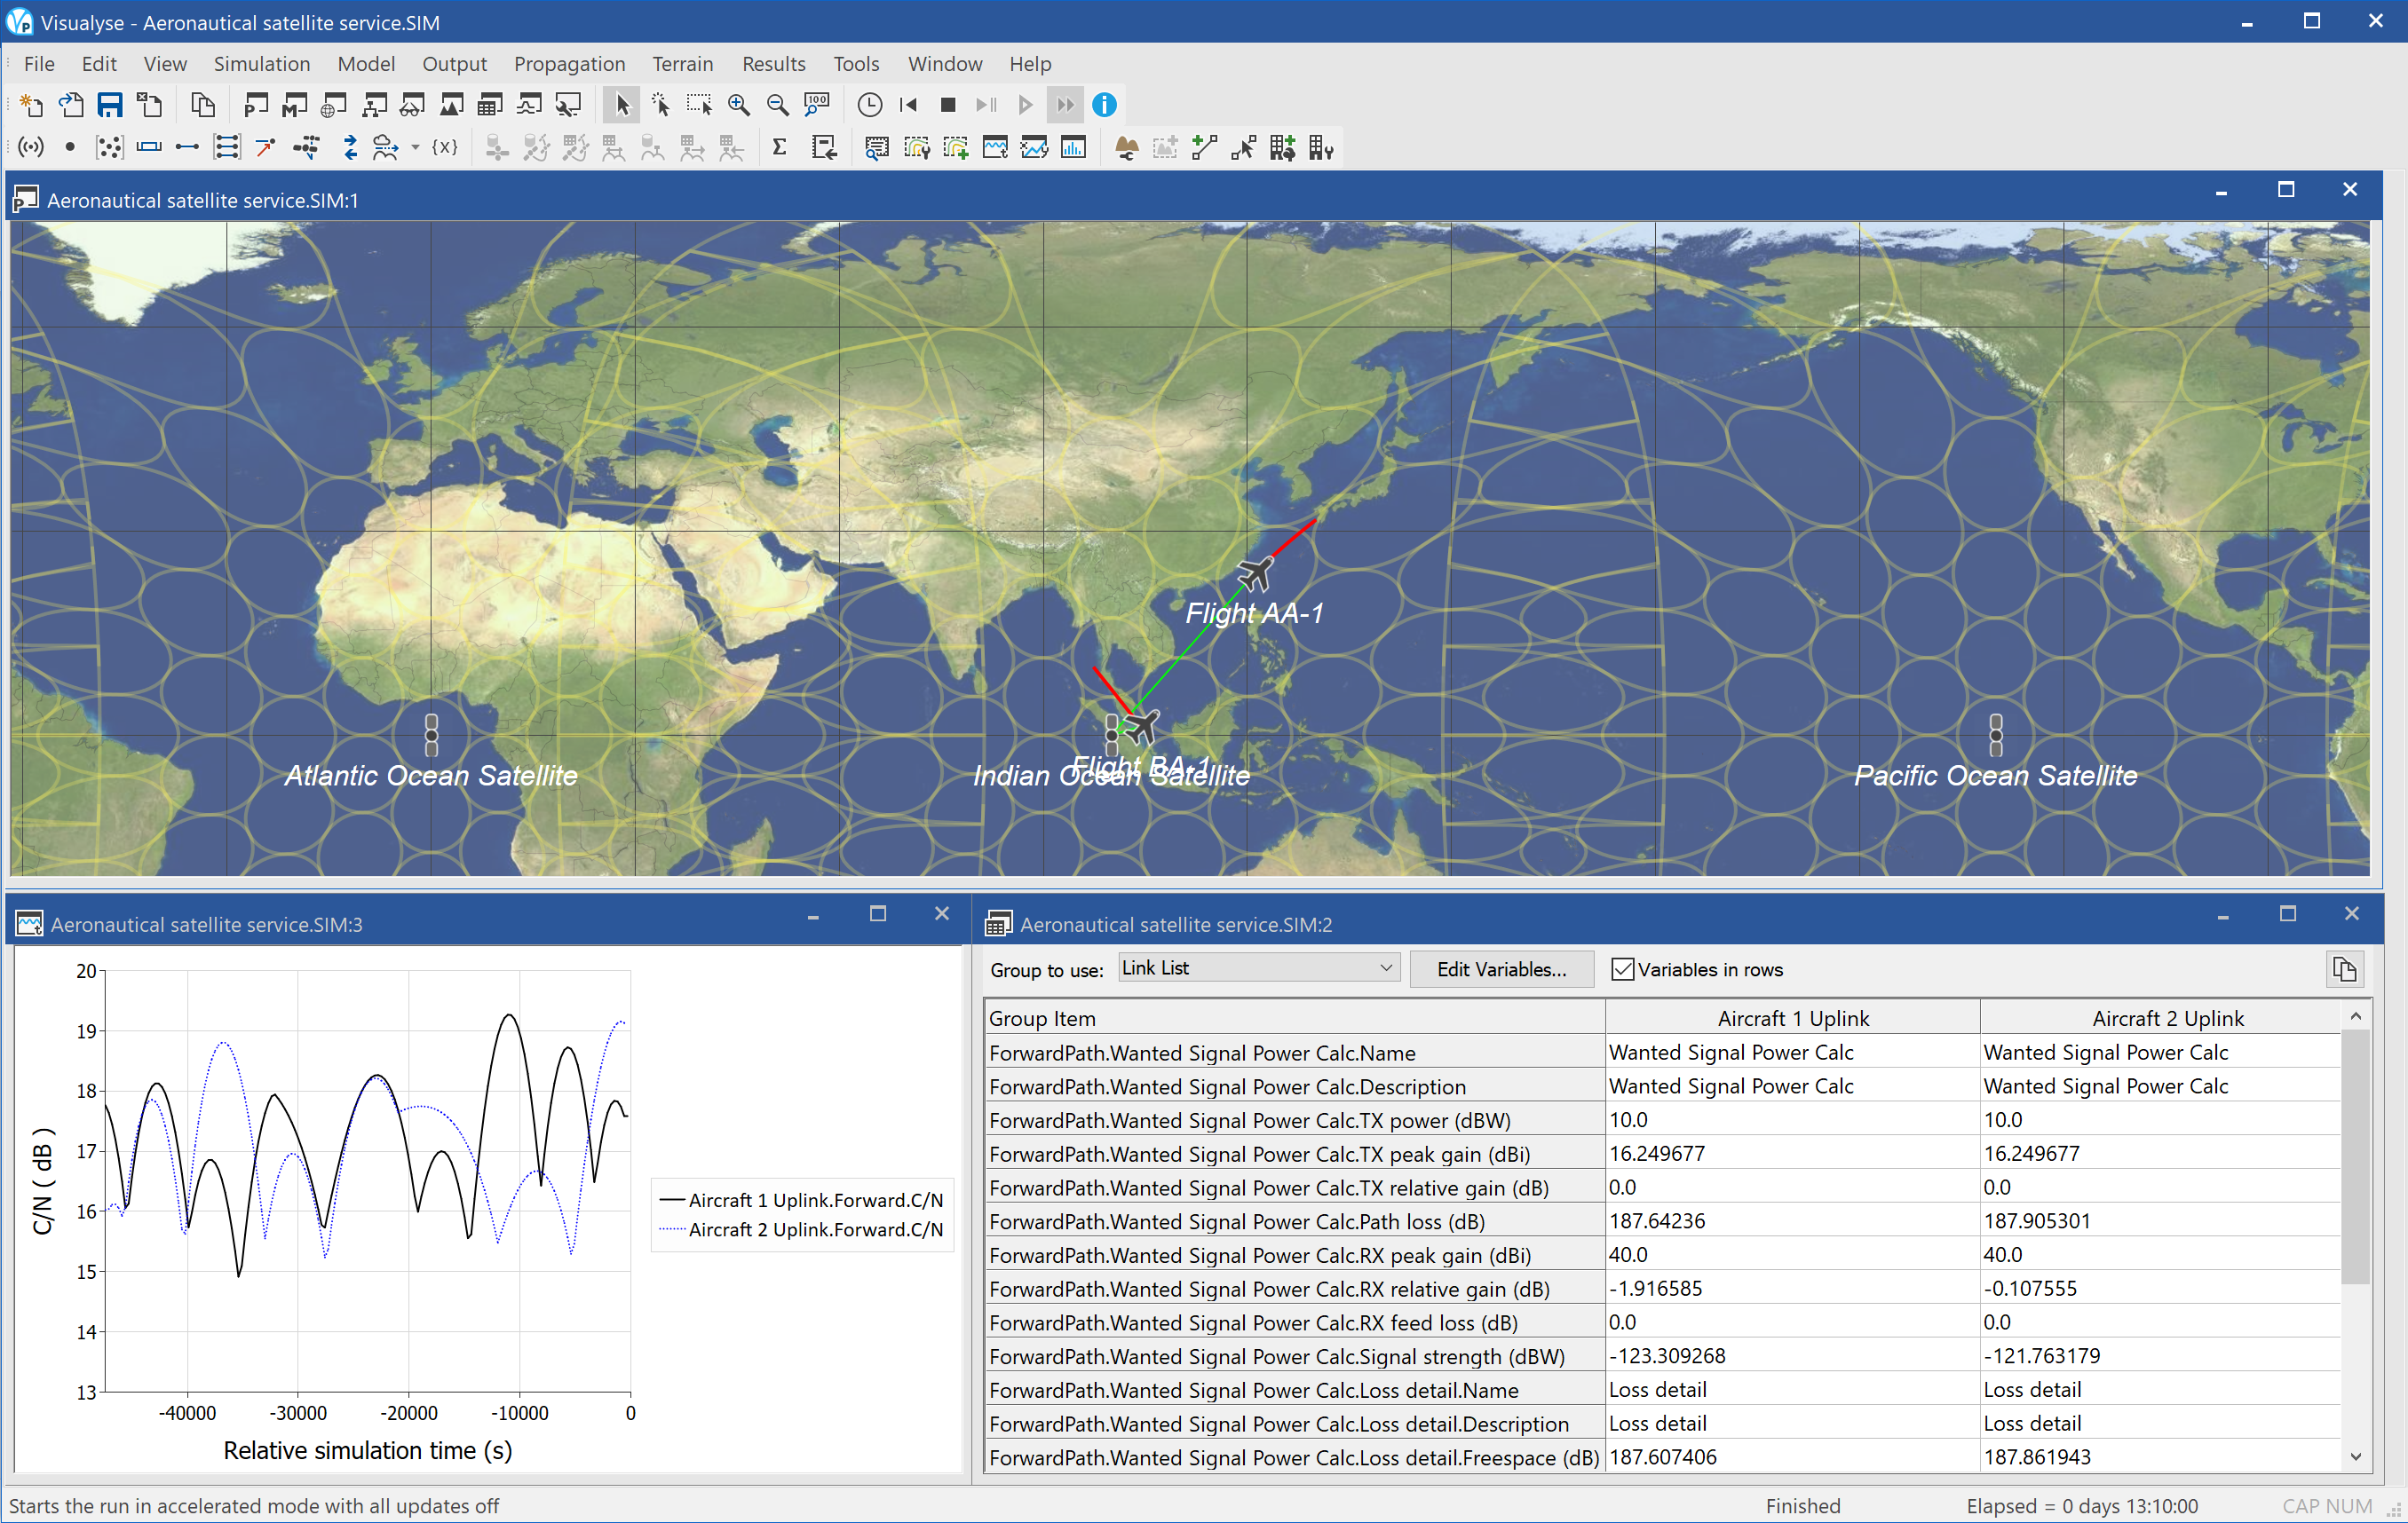Click the Aircraft 2 Uplink.Forward.C/N legend entry
The height and width of the screenshot is (1523, 2408).
802,1229
